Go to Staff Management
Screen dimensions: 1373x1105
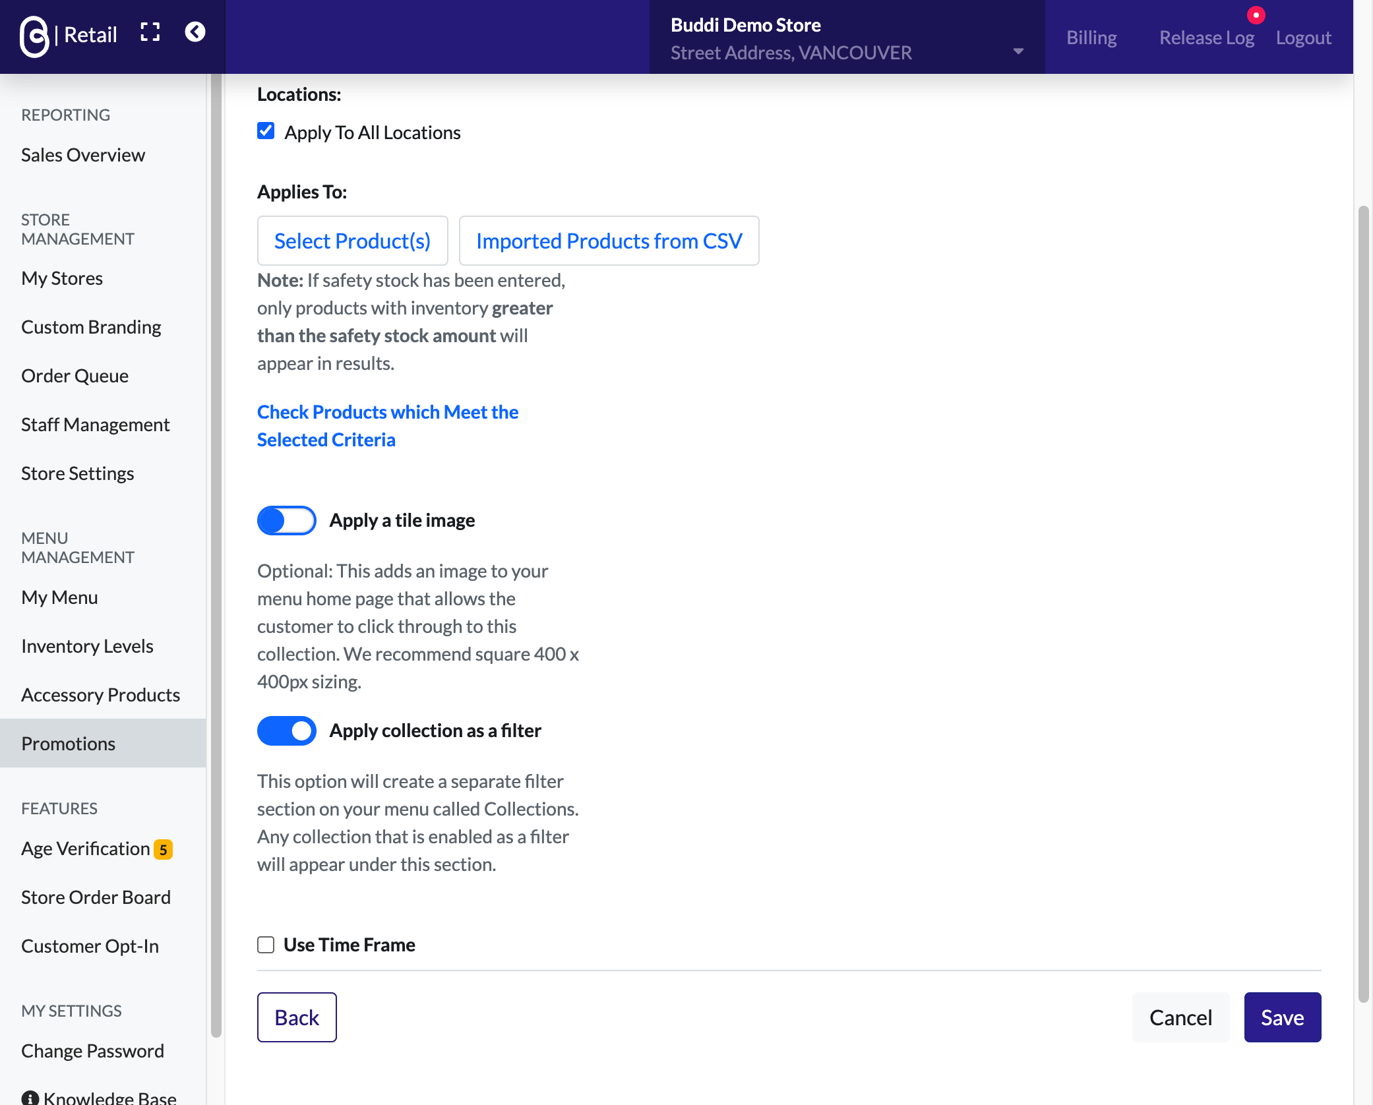pos(96,425)
